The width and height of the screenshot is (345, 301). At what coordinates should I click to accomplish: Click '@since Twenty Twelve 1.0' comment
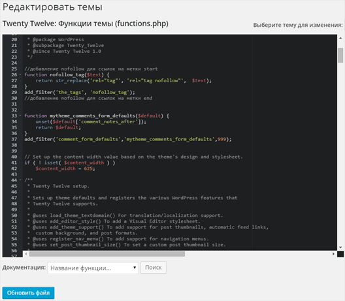pos(67,51)
